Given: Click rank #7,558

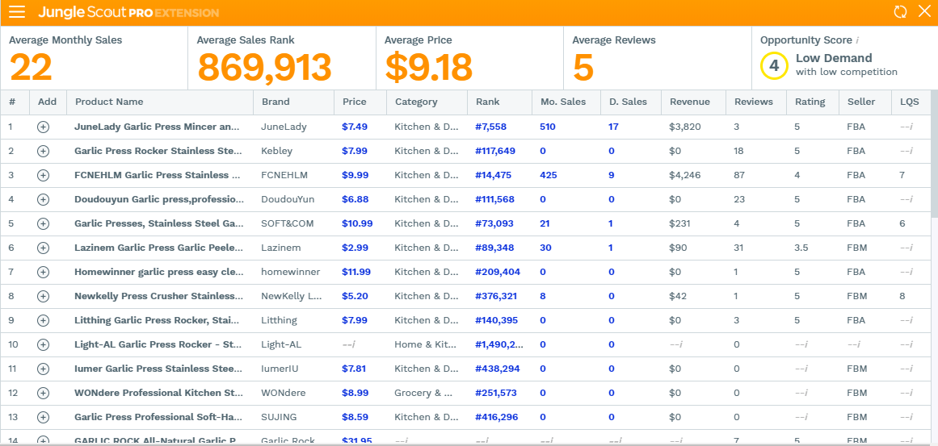Looking at the screenshot, I should [490, 127].
